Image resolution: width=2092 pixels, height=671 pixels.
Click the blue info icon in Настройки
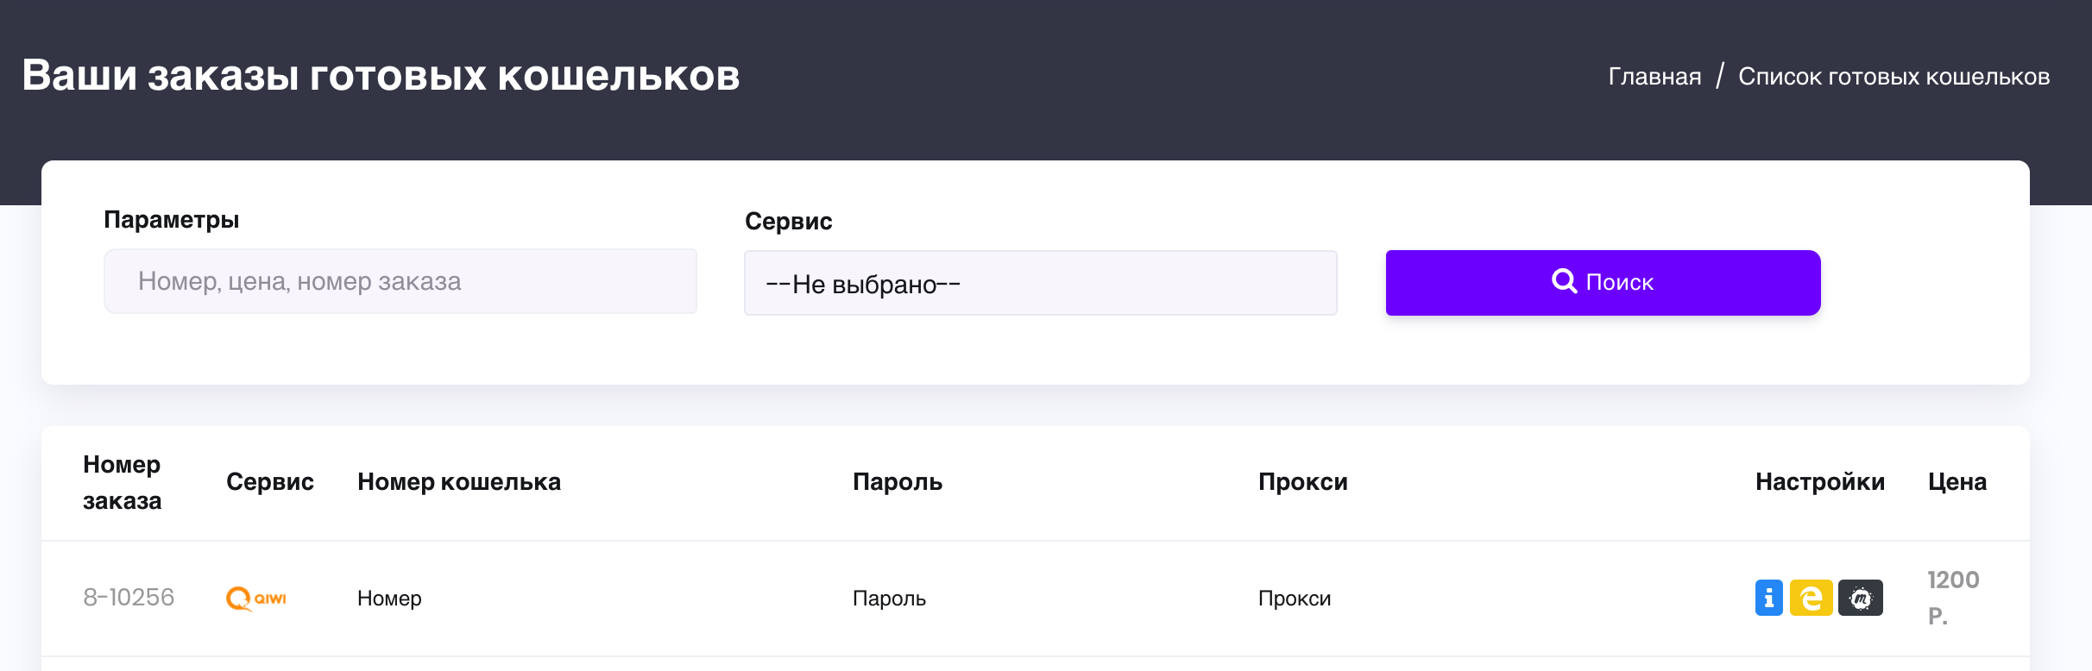[1768, 598]
